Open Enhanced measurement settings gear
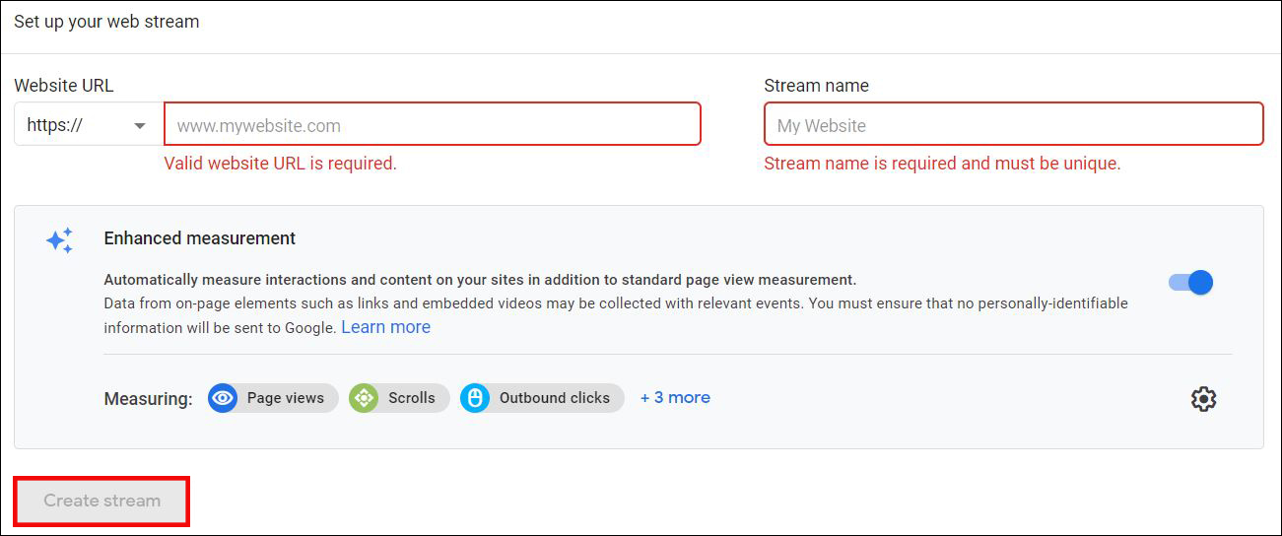Image resolution: width=1282 pixels, height=536 pixels. pyautogui.click(x=1203, y=399)
